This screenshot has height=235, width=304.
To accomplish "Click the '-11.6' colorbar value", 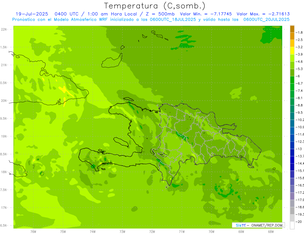I will coord(300,134).
